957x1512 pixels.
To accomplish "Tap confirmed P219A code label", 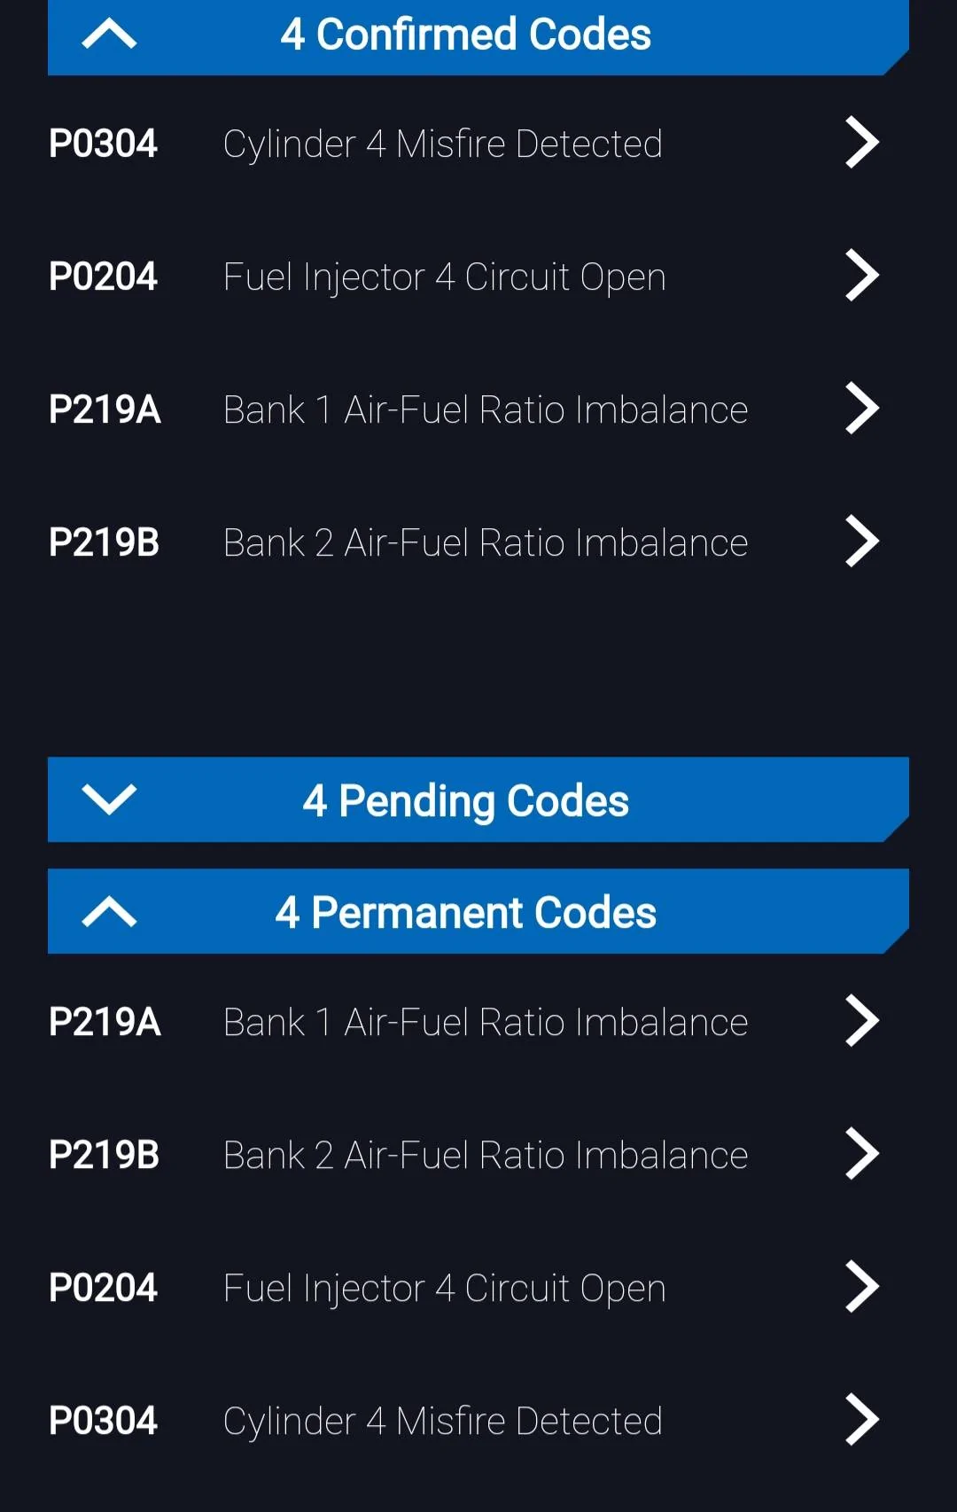I will [x=105, y=409].
